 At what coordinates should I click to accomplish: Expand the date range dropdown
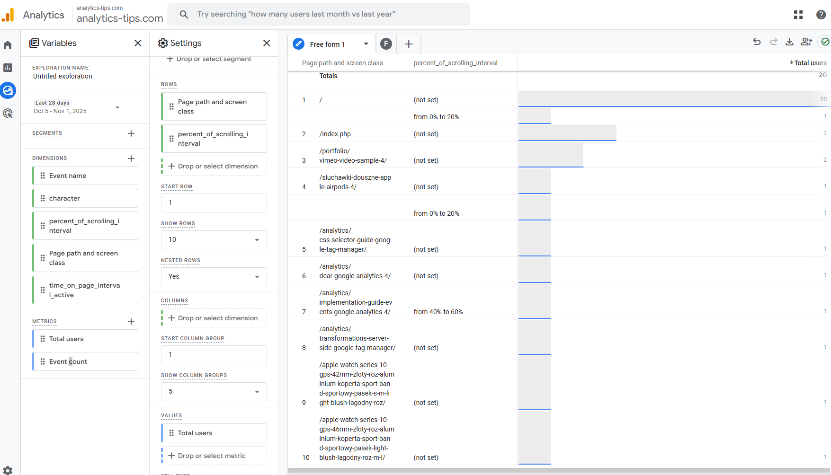tap(117, 107)
